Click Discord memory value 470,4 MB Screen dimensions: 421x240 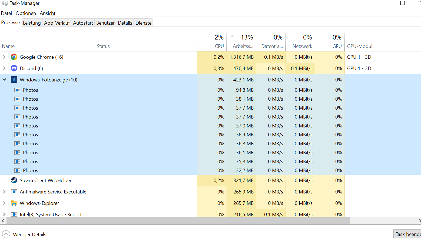243,68
